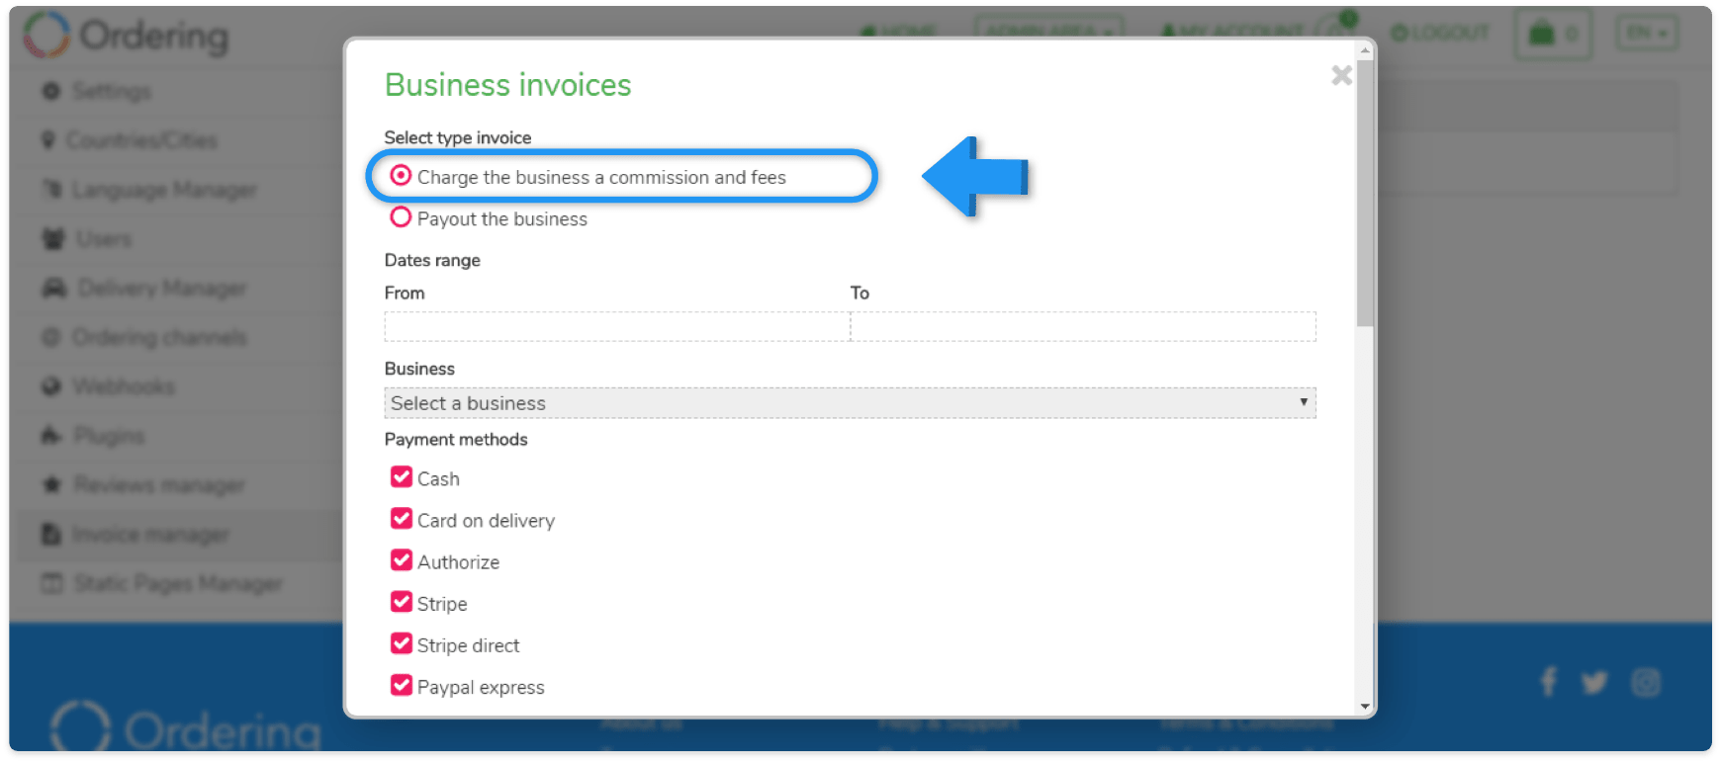Open Webhooks in the sidebar
This screenshot has width=1721, height=763.
[x=124, y=386]
